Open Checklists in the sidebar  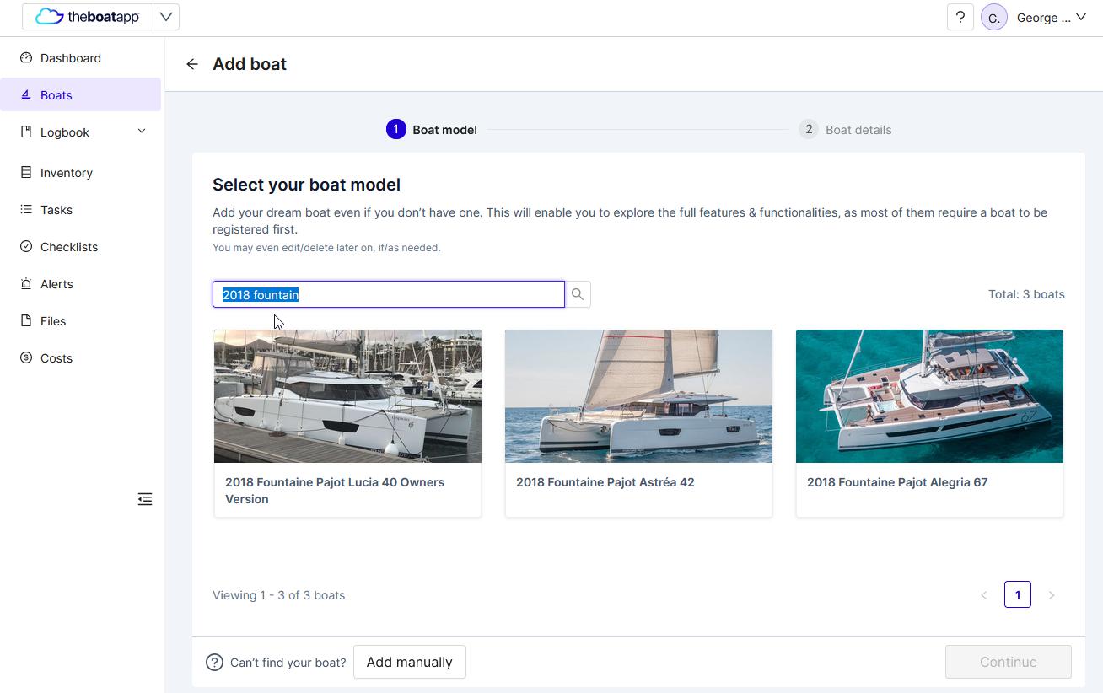click(x=81, y=247)
